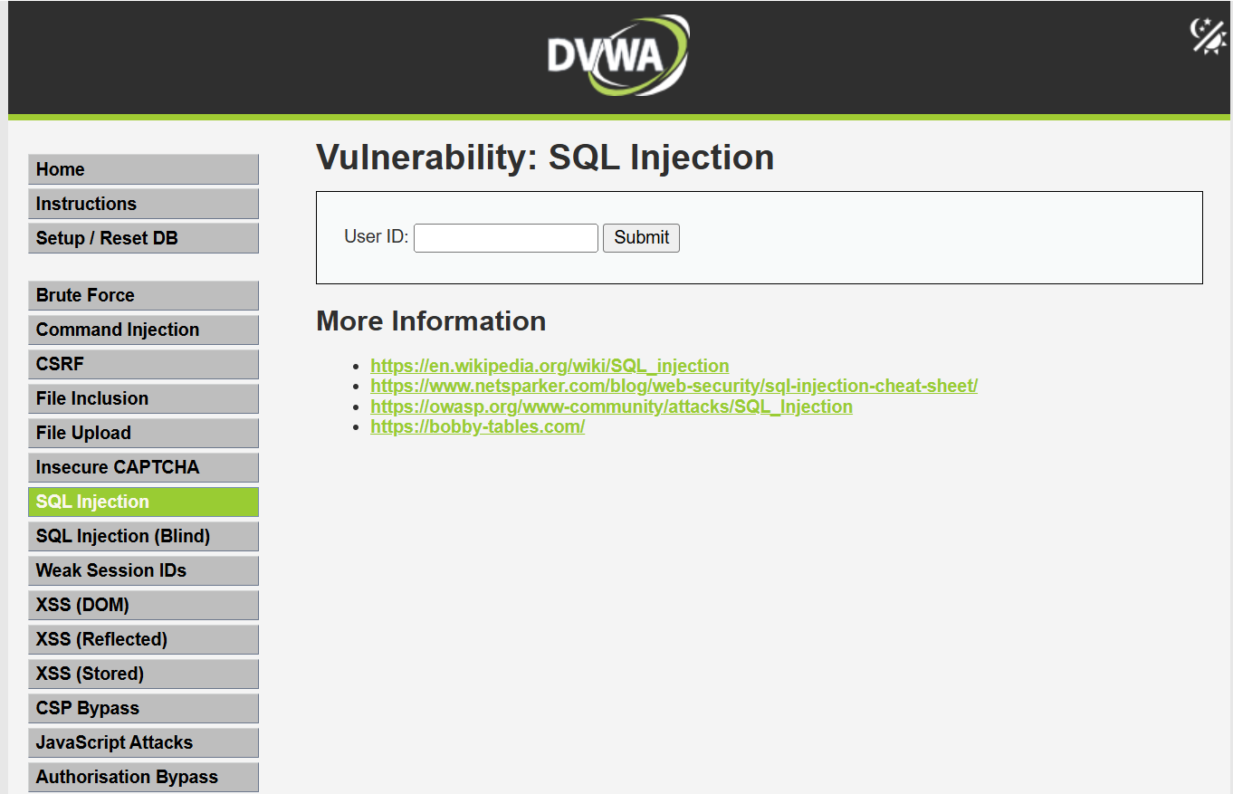
Task: Open File Upload from the sidebar
Action: (x=143, y=433)
